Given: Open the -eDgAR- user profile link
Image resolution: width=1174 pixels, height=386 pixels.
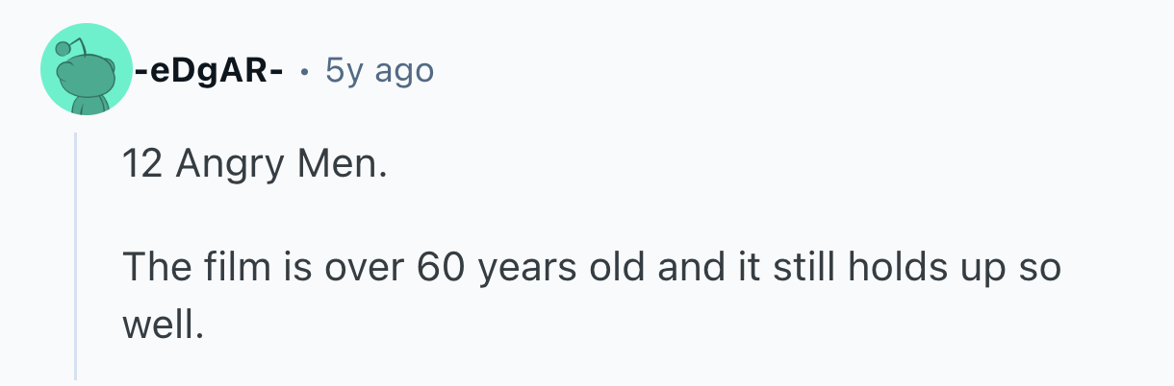Looking at the screenshot, I should (x=208, y=70).
